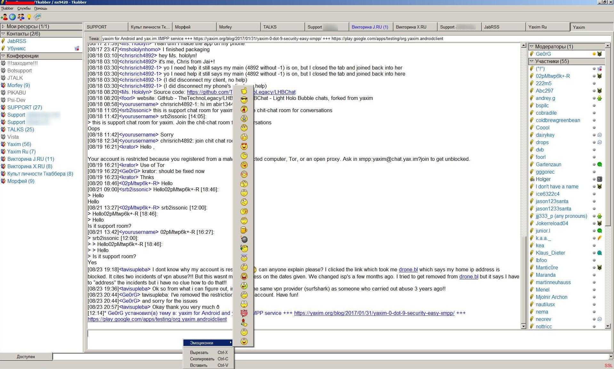614x369 pixels.
Task: Select participant Klaus_Dieter
Action: [x=550, y=253]
